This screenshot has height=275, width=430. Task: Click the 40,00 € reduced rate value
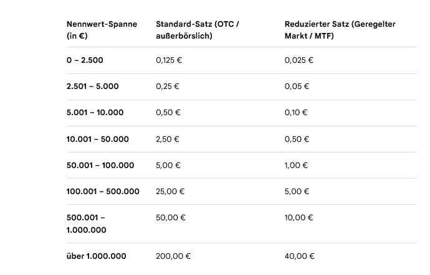click(300, 256)
